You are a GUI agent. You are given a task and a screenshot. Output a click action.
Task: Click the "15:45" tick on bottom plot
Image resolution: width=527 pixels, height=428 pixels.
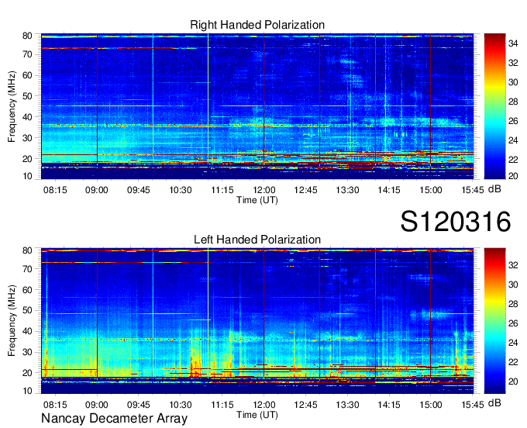pos(473,405)
